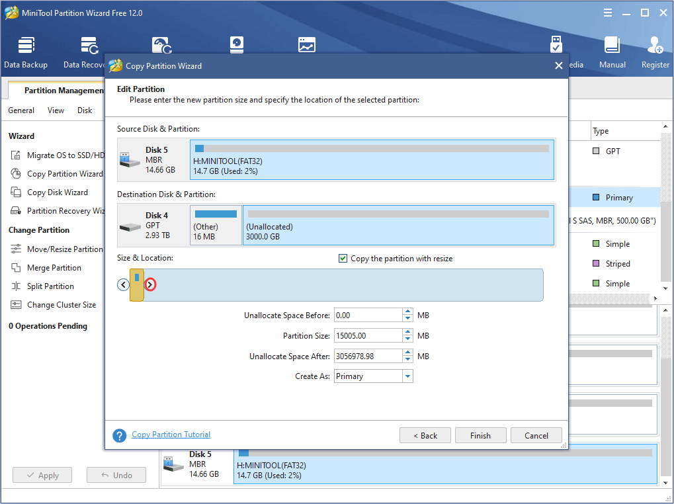Screen dimensions: 674x504
Task: Click the Unallocate Space Before input field
Action: [x=368, y=315]
